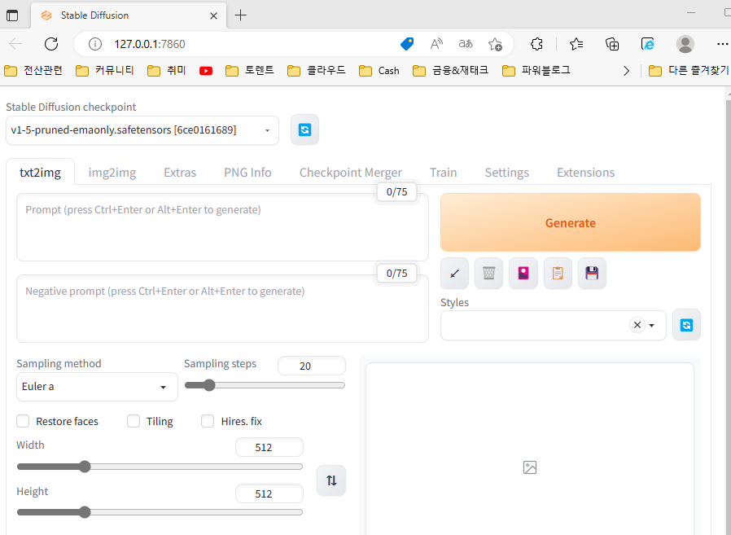Viewport: 731px width, 535px height.
Task: Click the read-prompt arrow icon under Generate
Action: pyautogui.click(x=454, y=274)
